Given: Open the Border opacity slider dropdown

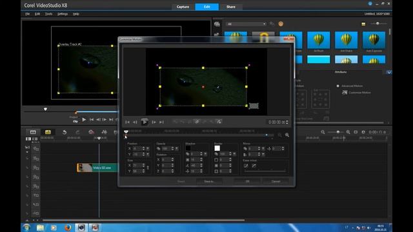Looking at the screenshot, I should 234,154.
